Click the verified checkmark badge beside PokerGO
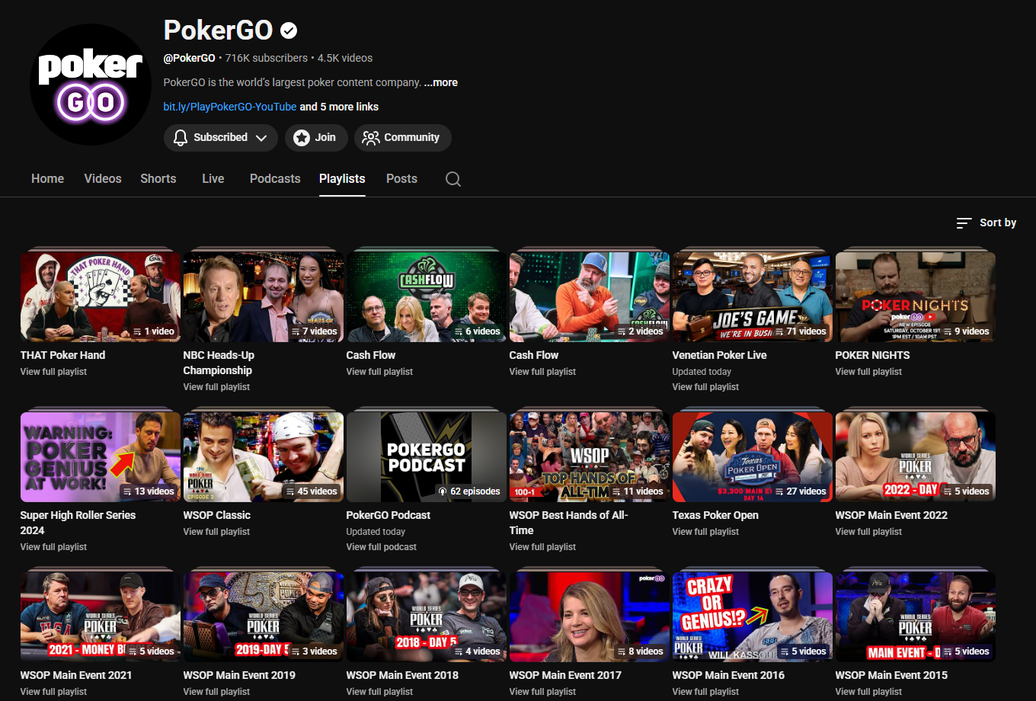Image resolution: width=1036 pixels, height=701 pixels. (x=289, y=30)
